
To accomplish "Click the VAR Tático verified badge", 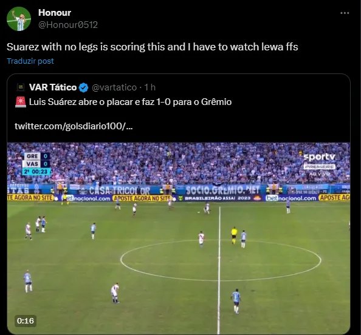I will point(83,87).
